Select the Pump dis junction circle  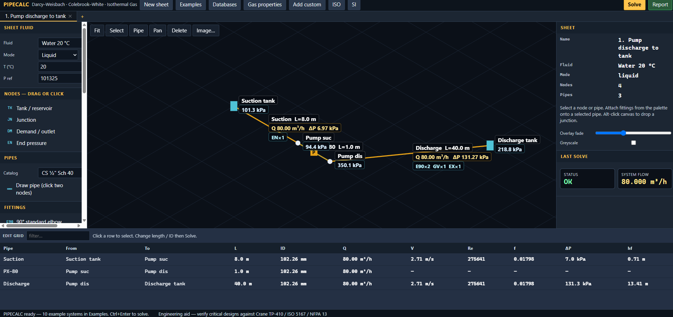[330, 161]
